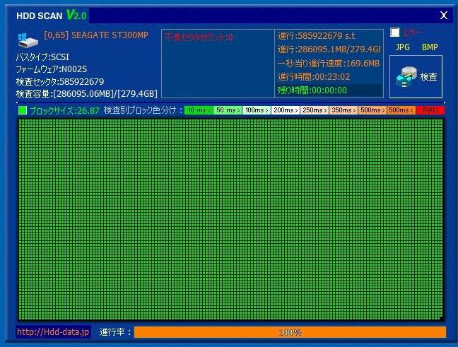Save result as JPG
This screenshot has height=347, width=458.
(402, 47)
